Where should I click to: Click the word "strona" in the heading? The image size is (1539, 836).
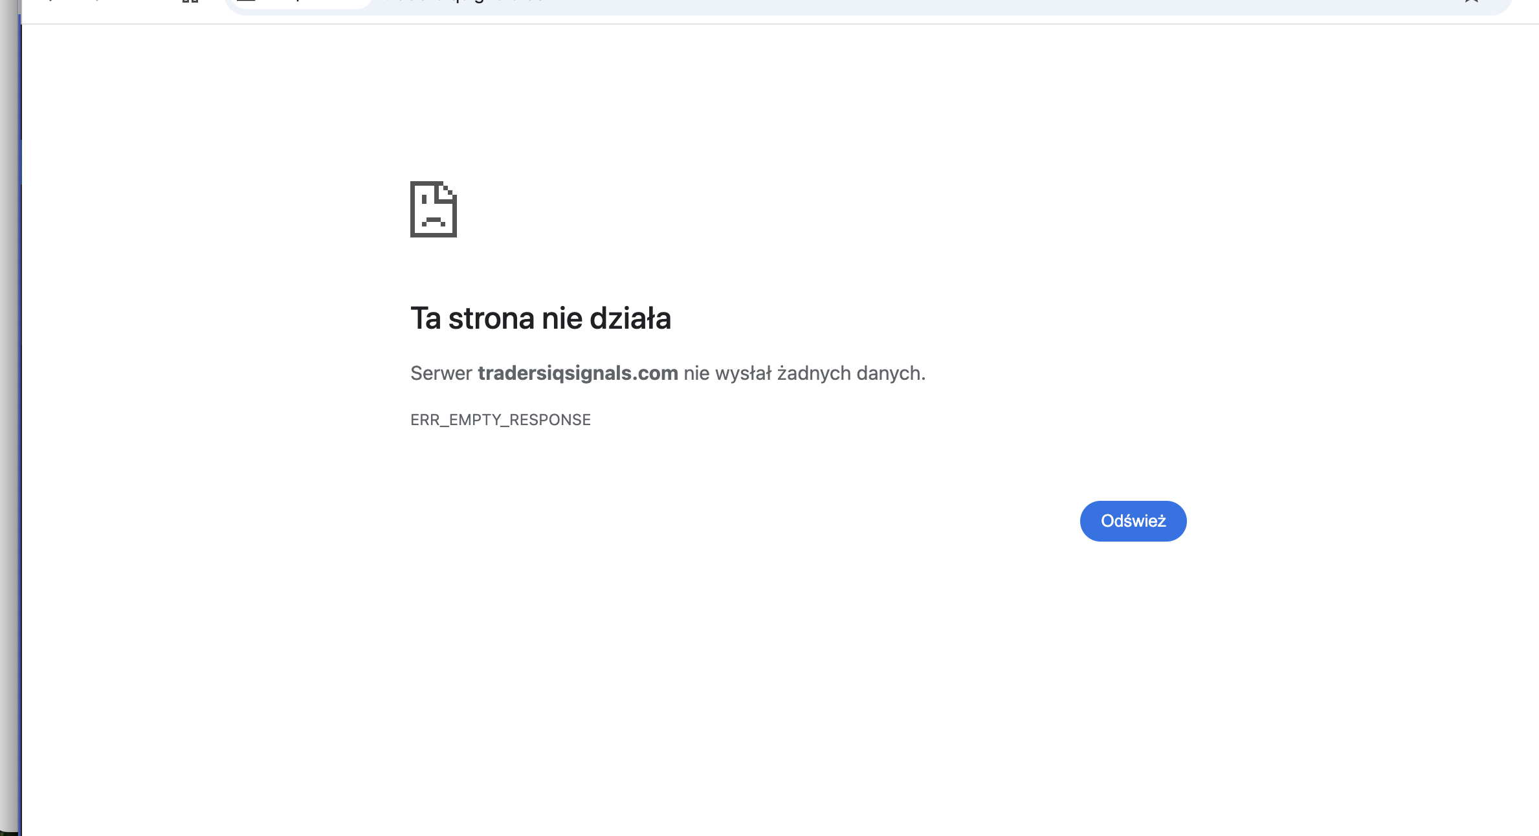click(491, 318)
